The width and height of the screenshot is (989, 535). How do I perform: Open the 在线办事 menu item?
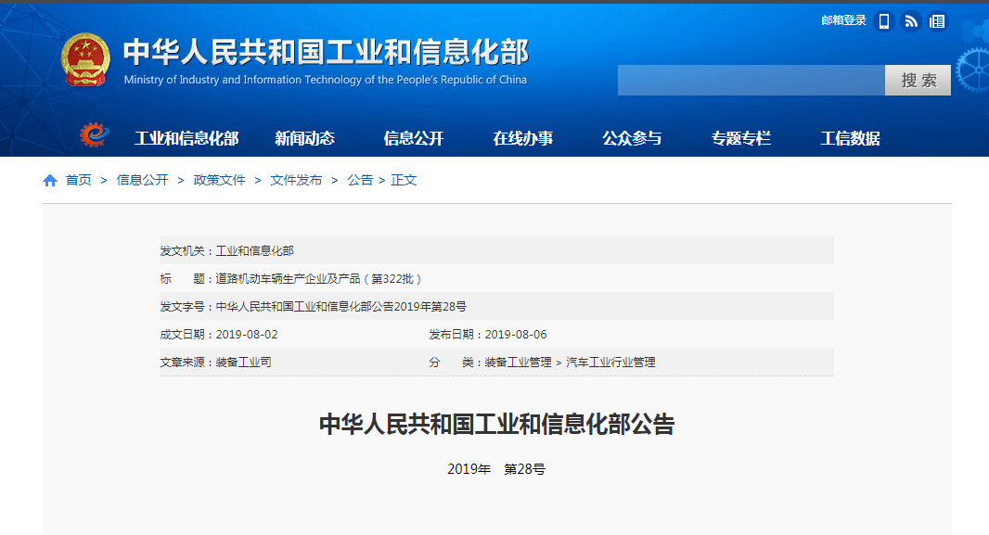pyautogui.click(x=523, y=138)
